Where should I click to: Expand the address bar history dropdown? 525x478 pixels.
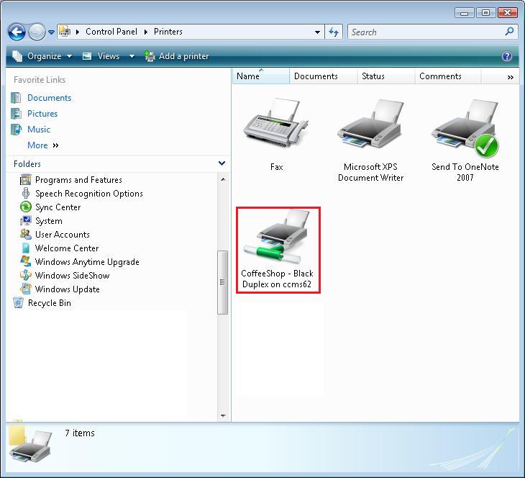318,32
